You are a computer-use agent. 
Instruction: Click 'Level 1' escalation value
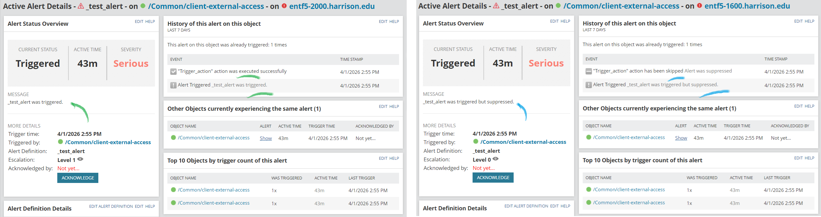(x=66, y=160)
